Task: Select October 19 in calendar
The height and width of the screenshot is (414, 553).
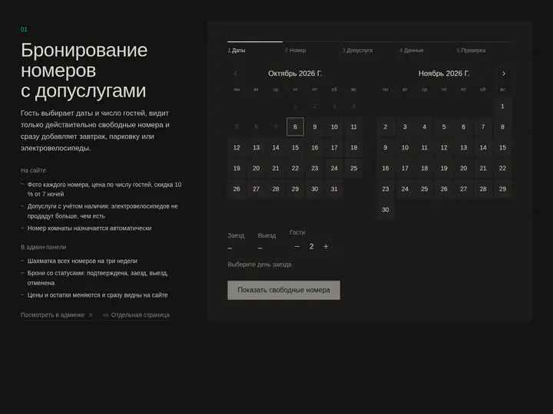Action: pyautogui.click(x=237, y=168)
